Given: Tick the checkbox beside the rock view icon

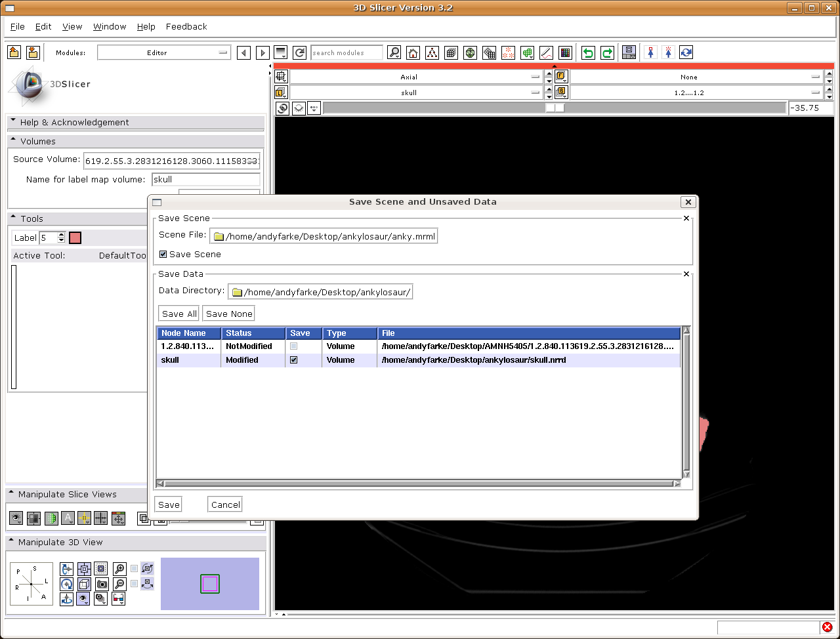Looking at the screenshot, I should pos(135,584).
